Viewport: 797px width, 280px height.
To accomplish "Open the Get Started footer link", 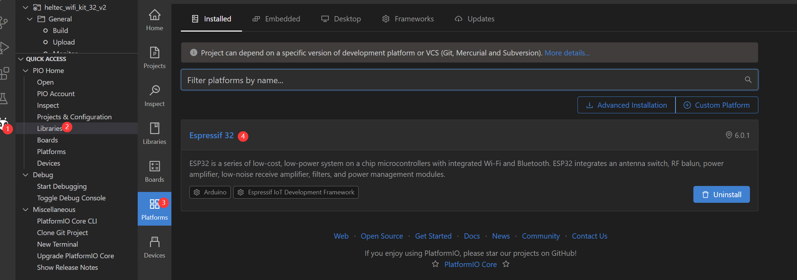I will coord(433,236).
